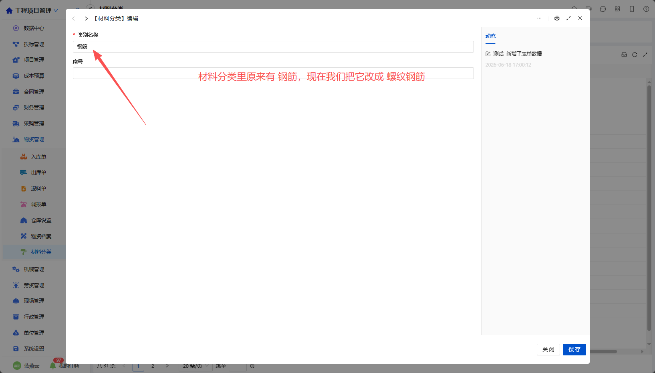Click the apps grid icon top right

(617, 9)
